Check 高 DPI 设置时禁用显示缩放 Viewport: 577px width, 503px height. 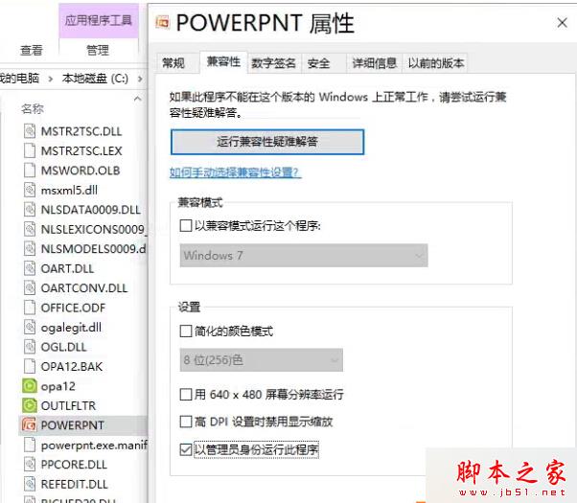[186, 422]
